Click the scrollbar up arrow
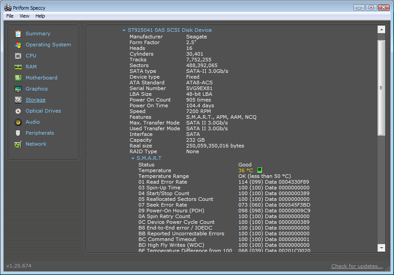Image resolution: width=394 pixels, height=275 pixels. click(x=382, y=30)
